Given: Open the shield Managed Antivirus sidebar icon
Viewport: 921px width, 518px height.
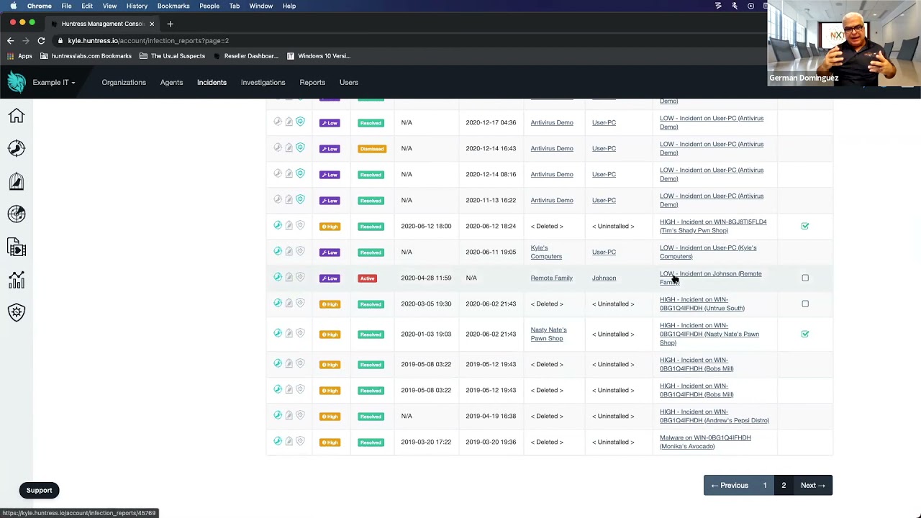Looking at the screenshot, I should tap(17, 312).
